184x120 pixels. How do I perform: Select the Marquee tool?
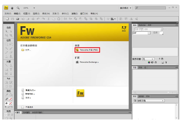(6, 44)
